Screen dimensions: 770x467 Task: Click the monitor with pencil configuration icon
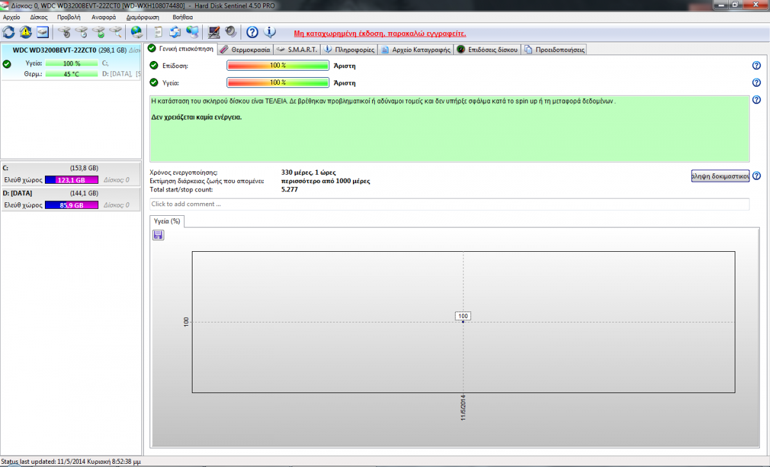pos(214,31)
